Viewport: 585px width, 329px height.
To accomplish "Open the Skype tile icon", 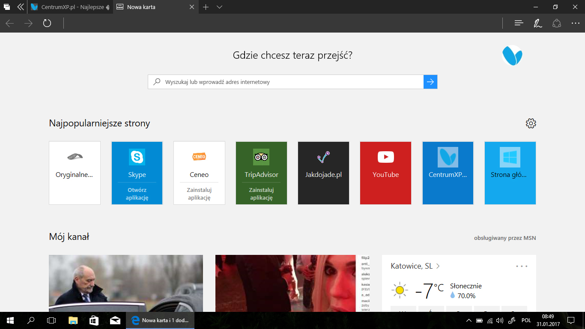I will 137,157.
